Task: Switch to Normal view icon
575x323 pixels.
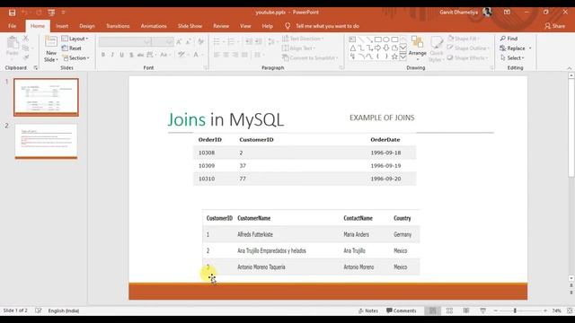Action: click(x=433, y=310)
